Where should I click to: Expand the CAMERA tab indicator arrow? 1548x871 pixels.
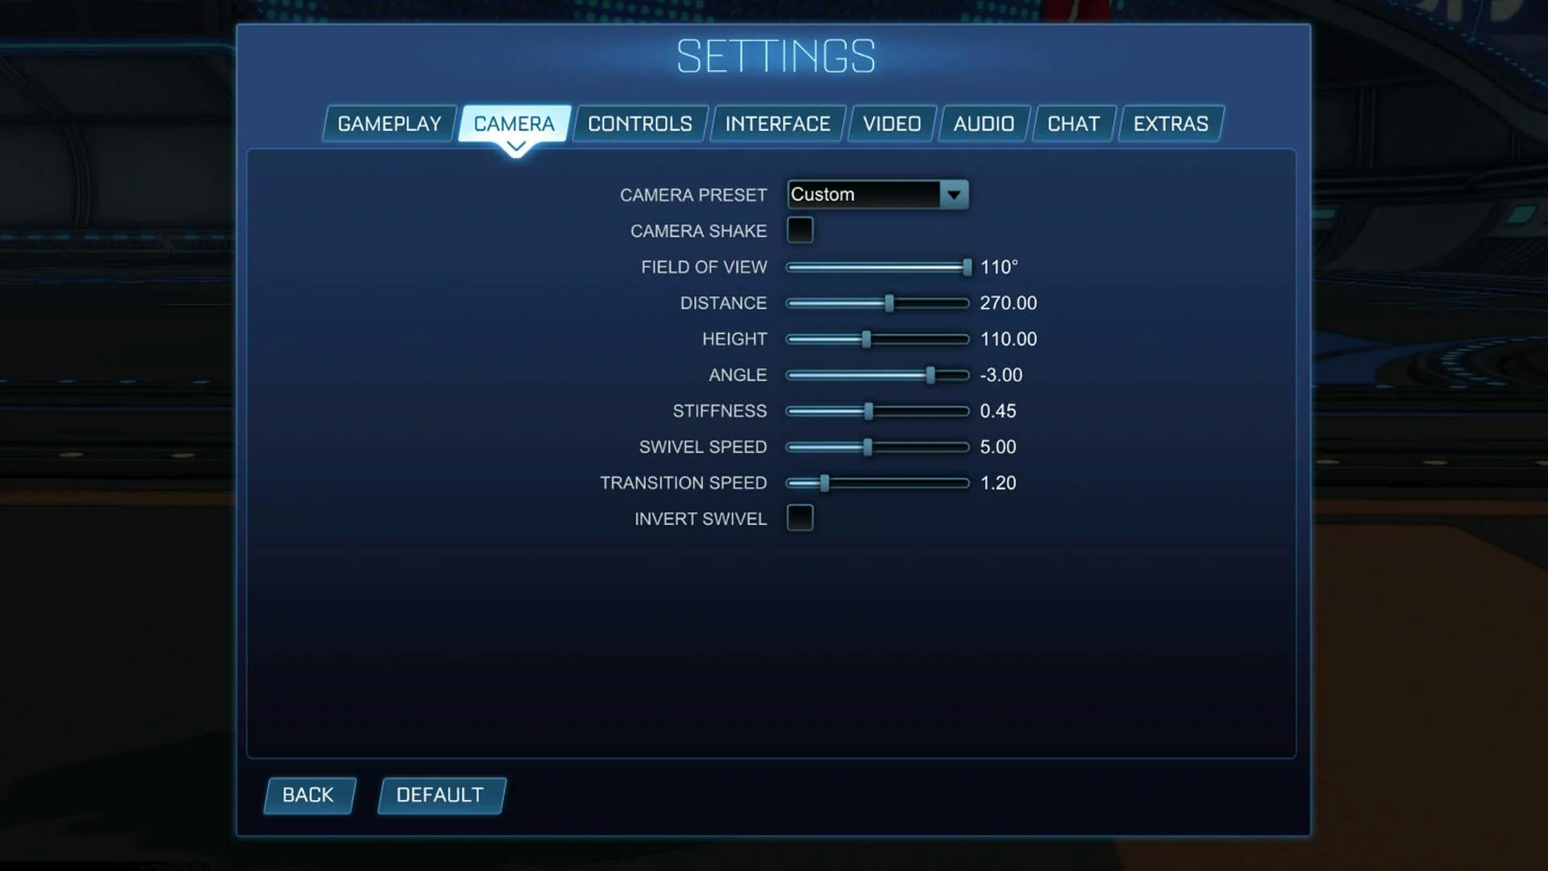pos(514,147)
